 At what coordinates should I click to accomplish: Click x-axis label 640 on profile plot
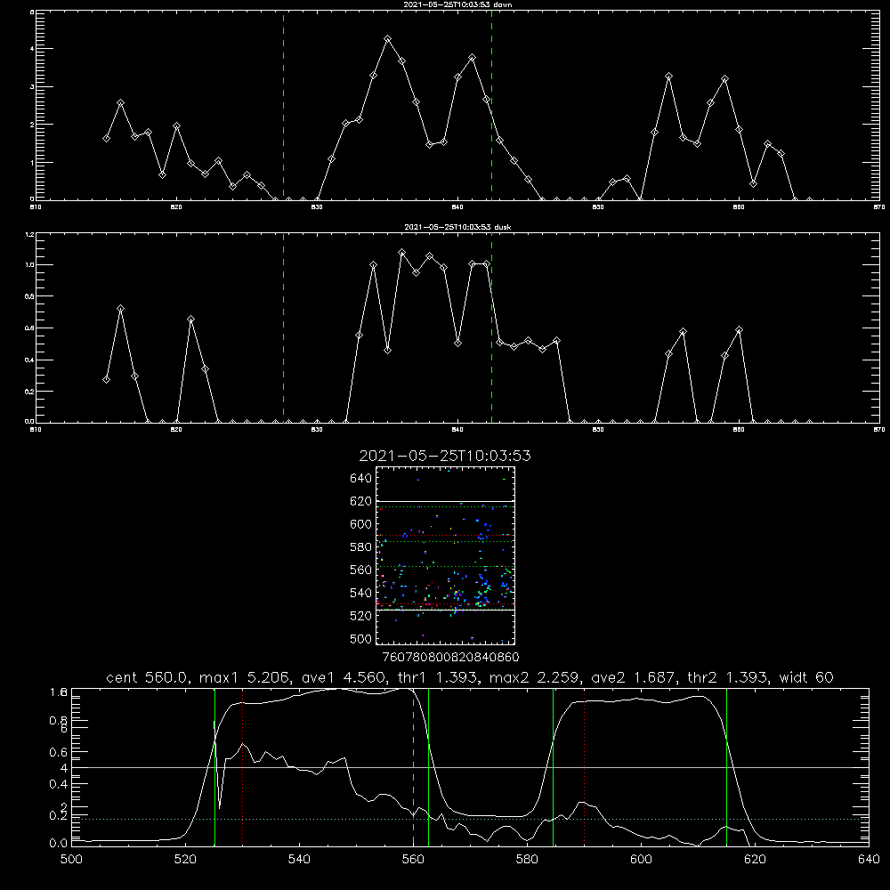tap(869, 860)
